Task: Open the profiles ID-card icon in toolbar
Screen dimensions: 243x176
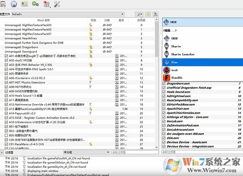Action: (24, 4)
